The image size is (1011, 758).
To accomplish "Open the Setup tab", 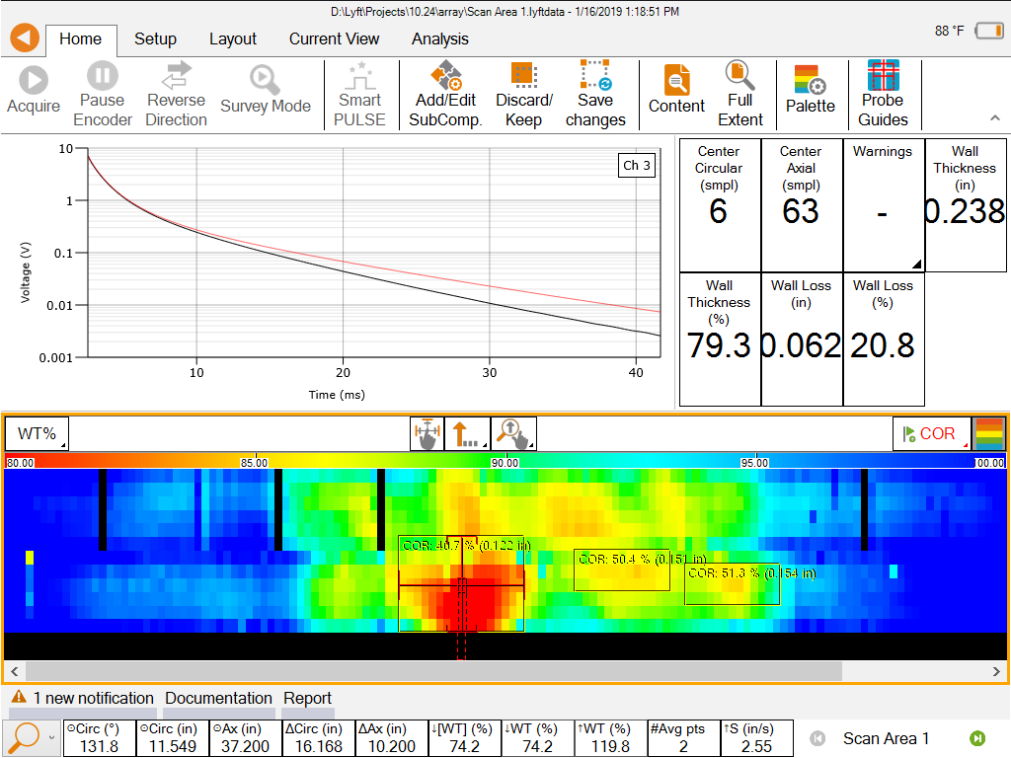I will click(155, 39).
